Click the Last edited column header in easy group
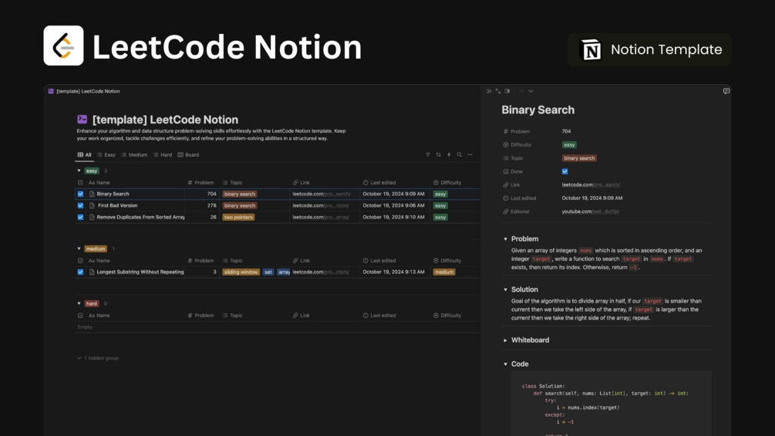 coord(379,183)
